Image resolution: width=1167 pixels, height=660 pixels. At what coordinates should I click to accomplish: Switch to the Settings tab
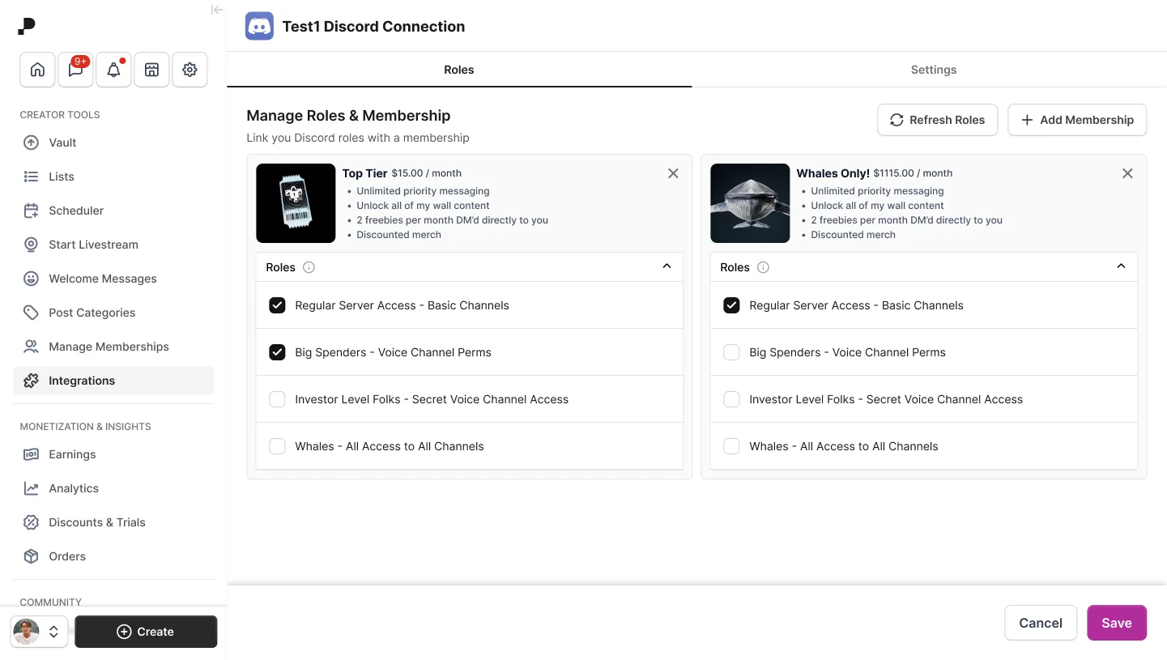(933, 70)
